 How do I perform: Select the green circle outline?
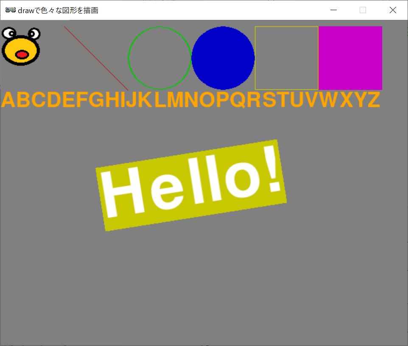point(159,27)
